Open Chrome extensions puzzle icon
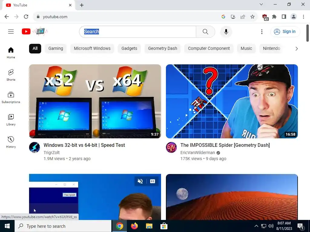This screenshot has height=232, width=310. coord(274,17)
